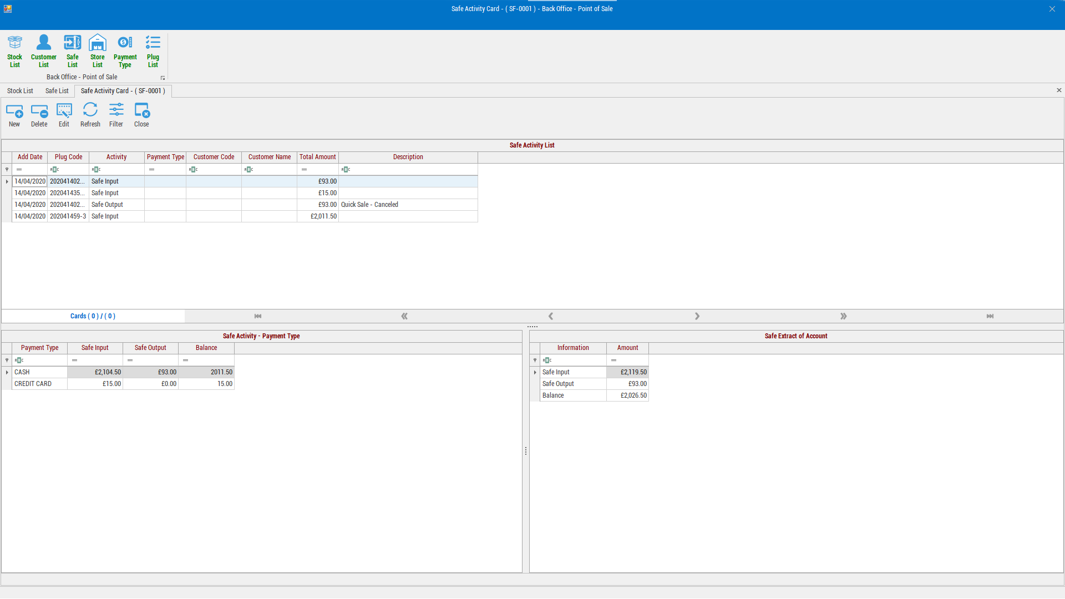Click the Refresh toolbar icon
Screen dimensions: 1065x599
pos(90,115)
